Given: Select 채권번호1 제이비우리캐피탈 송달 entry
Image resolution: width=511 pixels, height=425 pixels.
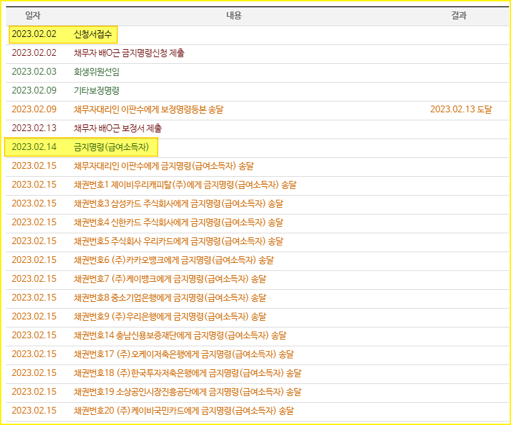Looking at the screenshot, I should 185,185.
